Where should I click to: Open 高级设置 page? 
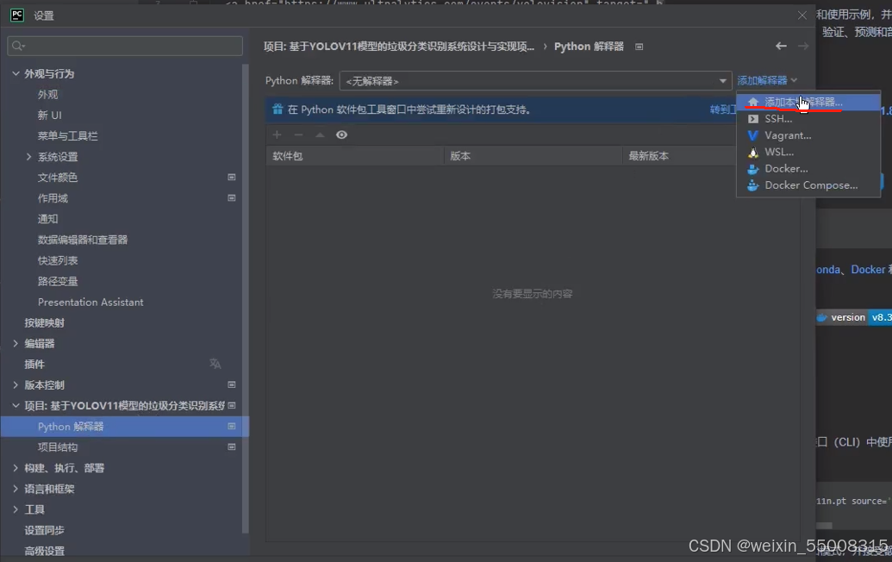(44, 551)
